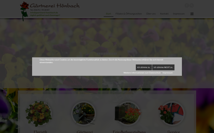
Task: Open the Über uns page
Action: tap(151, 14)
